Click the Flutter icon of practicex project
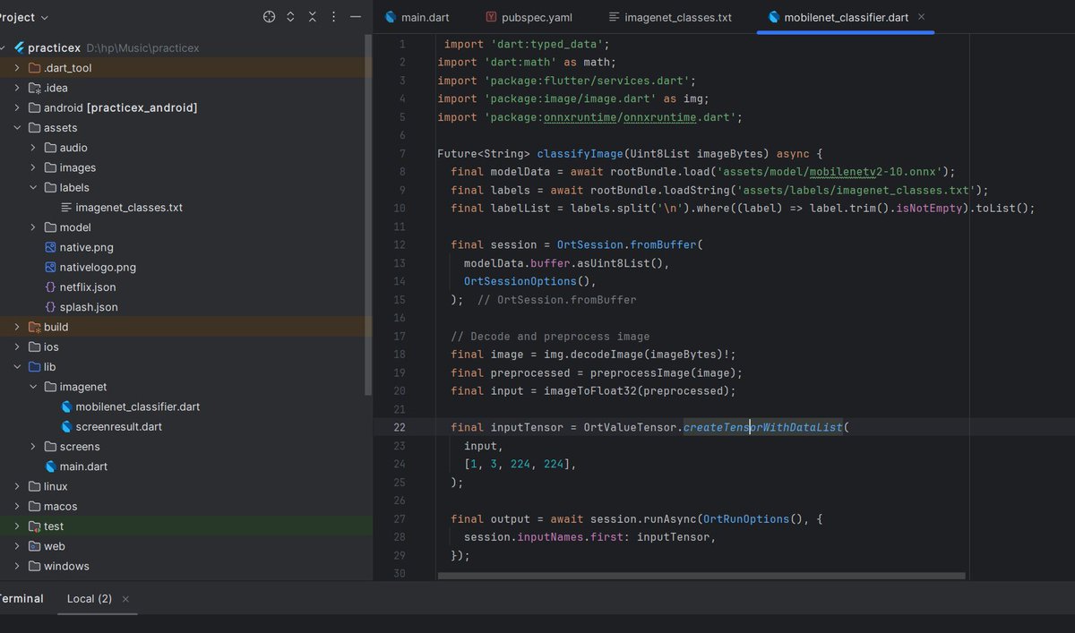Image resolution: width=1075 pixels, height=633 pixels. click(x=20, y=47)
